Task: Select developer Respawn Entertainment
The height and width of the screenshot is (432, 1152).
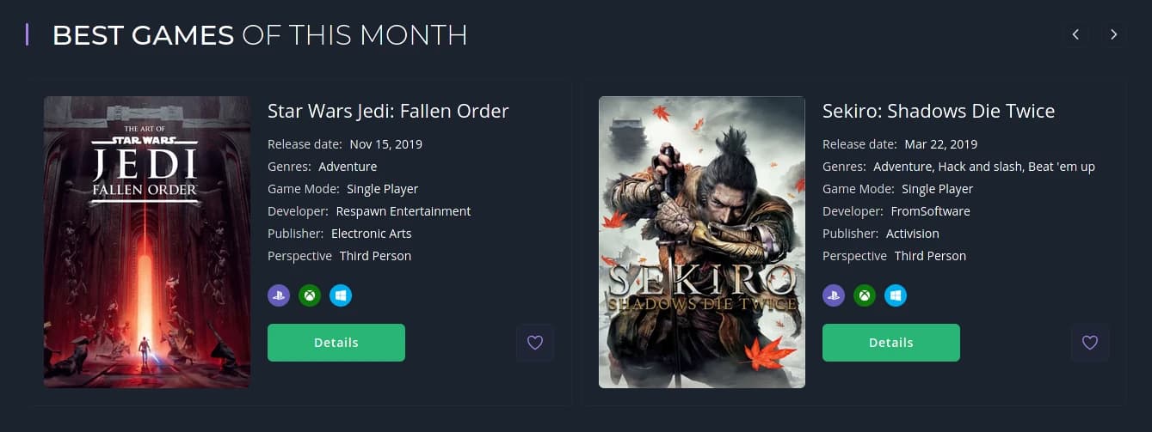Action: 404,211
